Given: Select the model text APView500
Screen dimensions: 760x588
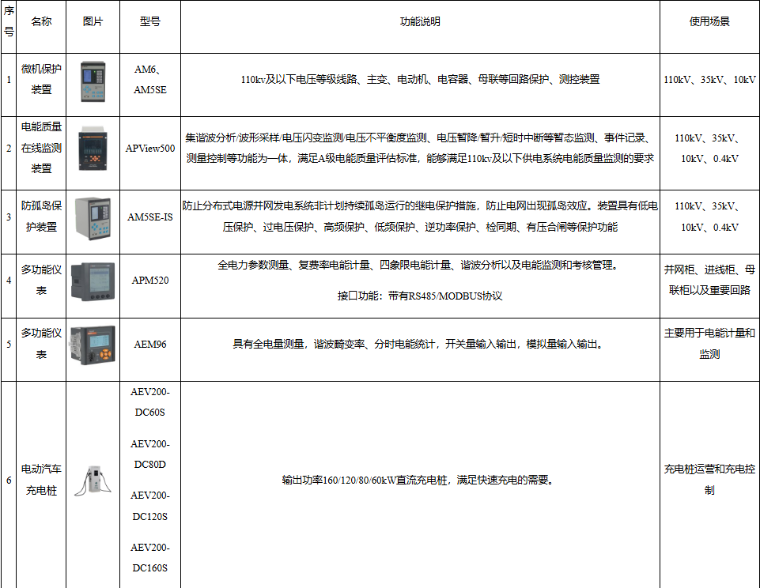Looking at the screenshot, I should (x=149, y=149).
